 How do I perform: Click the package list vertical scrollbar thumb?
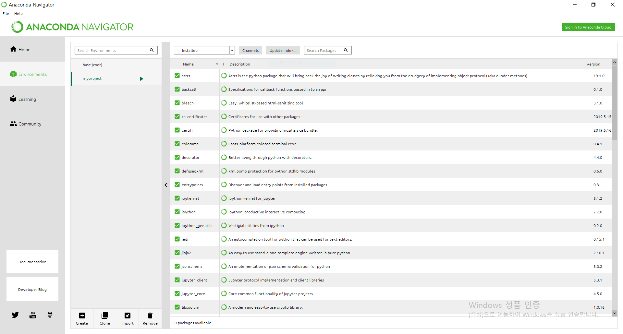[x=615, y=102]
